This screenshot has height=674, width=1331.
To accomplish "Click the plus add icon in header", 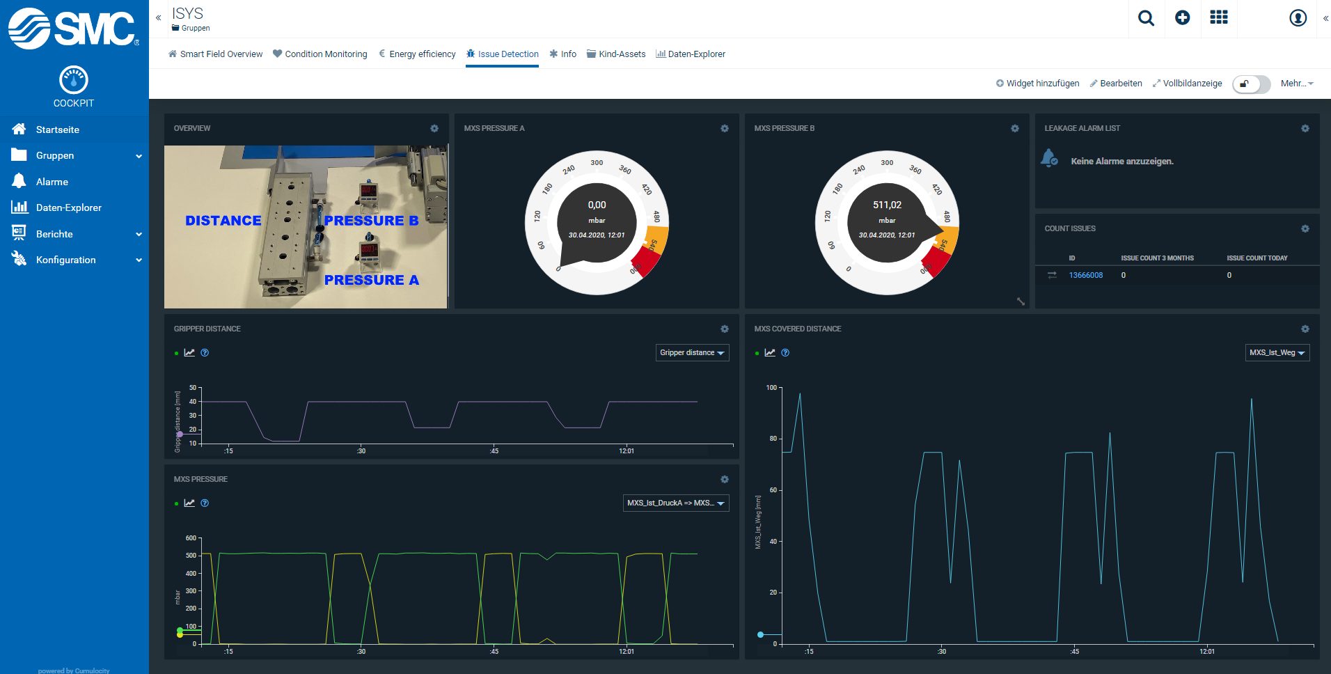I will (x=1182, y=18).
